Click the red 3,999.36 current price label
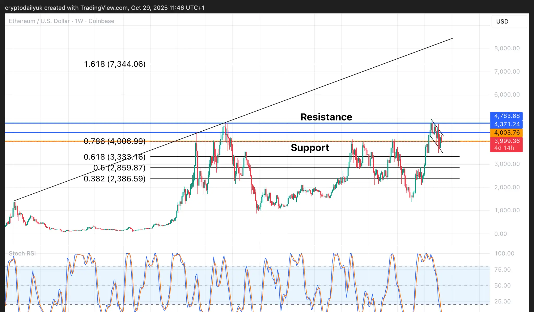The height and width of the screenshot is (312, 534). pyautogui.click(x=507, y=141)
